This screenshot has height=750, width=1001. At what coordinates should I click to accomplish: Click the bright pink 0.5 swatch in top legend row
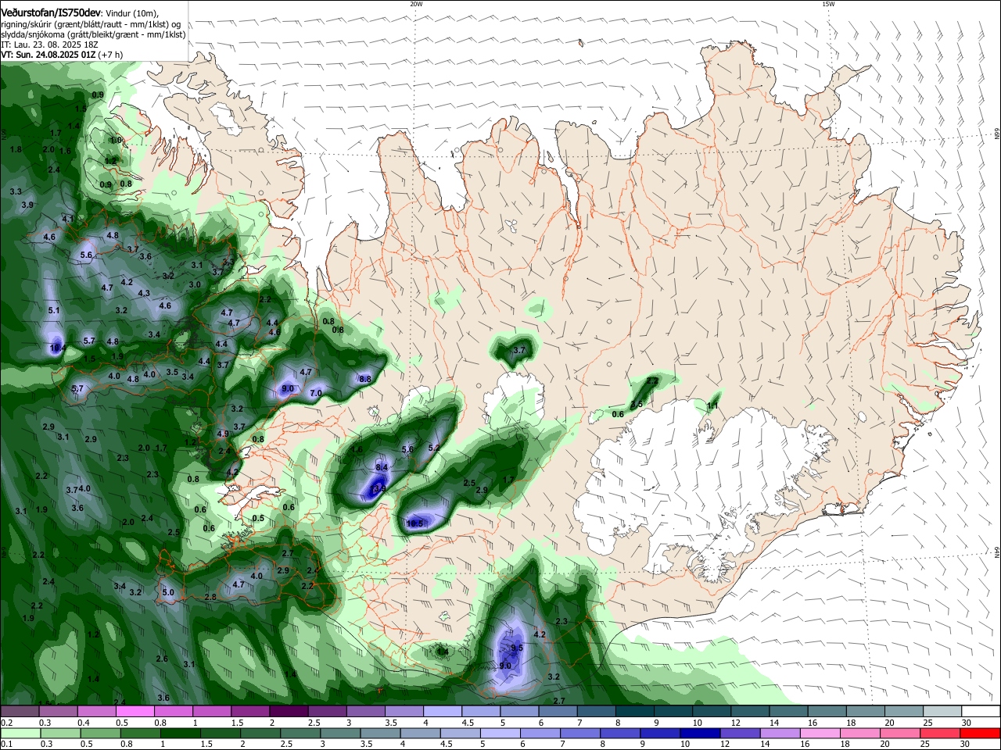[x=135, y=712]
